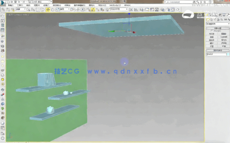
Task: Open the Views (视图) menu
Action: [37, 5]
